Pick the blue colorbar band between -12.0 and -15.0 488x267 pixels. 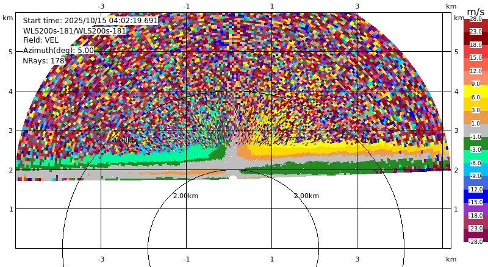point(476,196)
